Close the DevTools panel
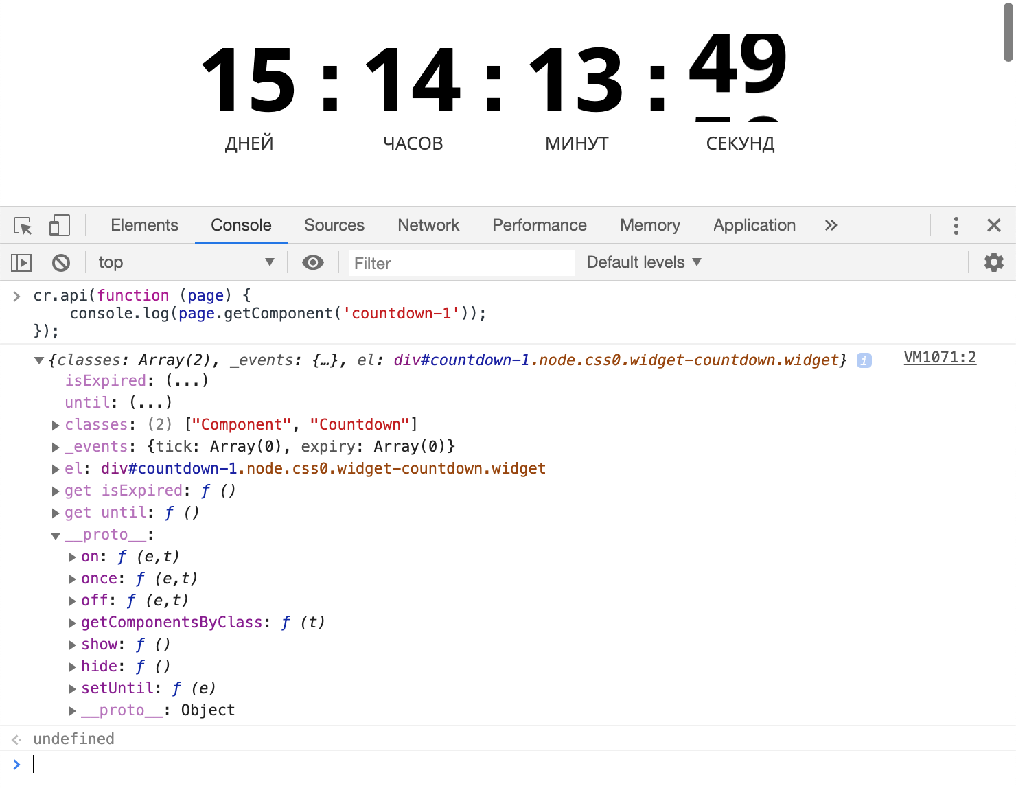The height and width of the screenshot is (788, 1016). [993, 225]
